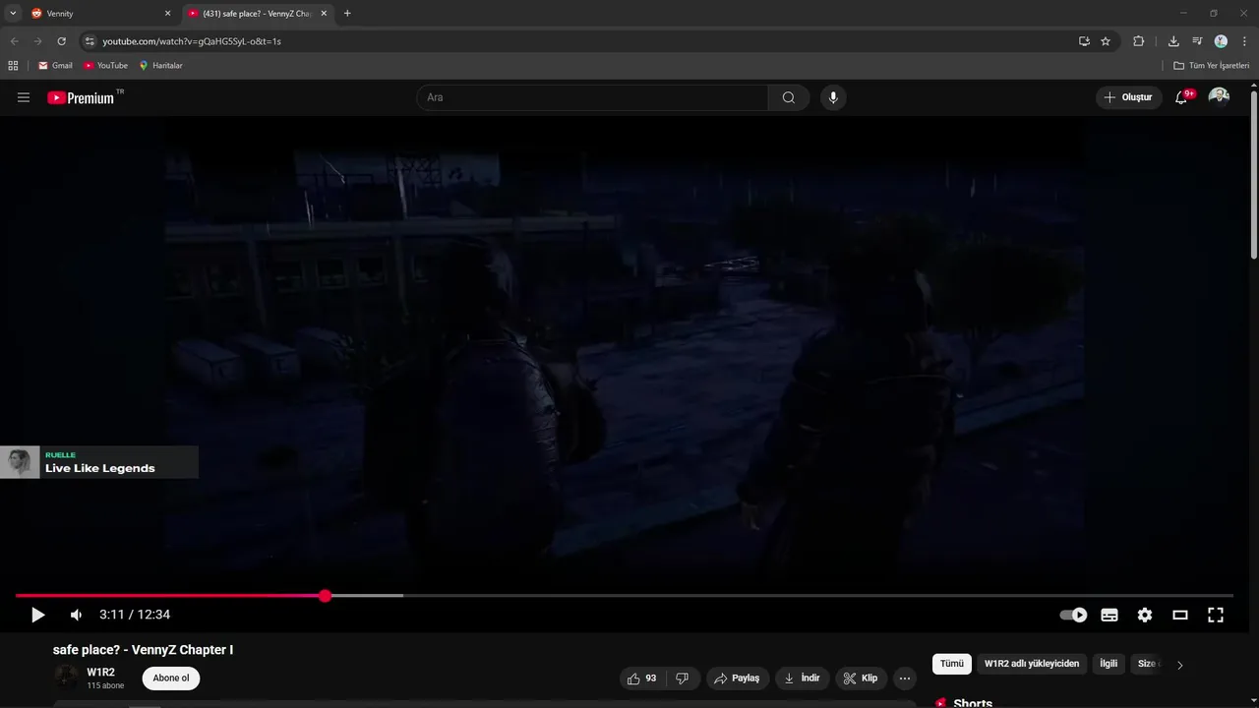Select the Size filter chip

click(x=1147, y=664)
